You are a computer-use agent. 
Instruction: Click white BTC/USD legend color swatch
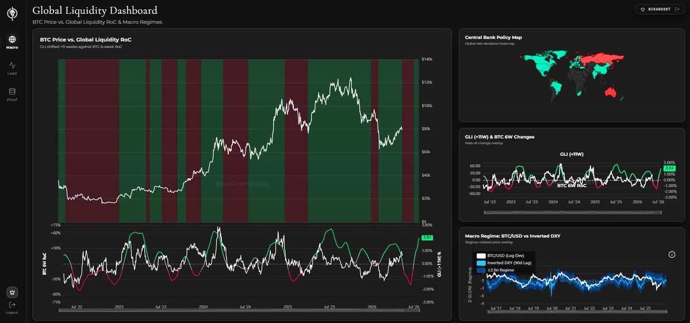481,255
